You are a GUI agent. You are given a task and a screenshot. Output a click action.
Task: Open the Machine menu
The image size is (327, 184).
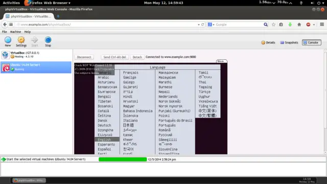(x=16, y=32)
